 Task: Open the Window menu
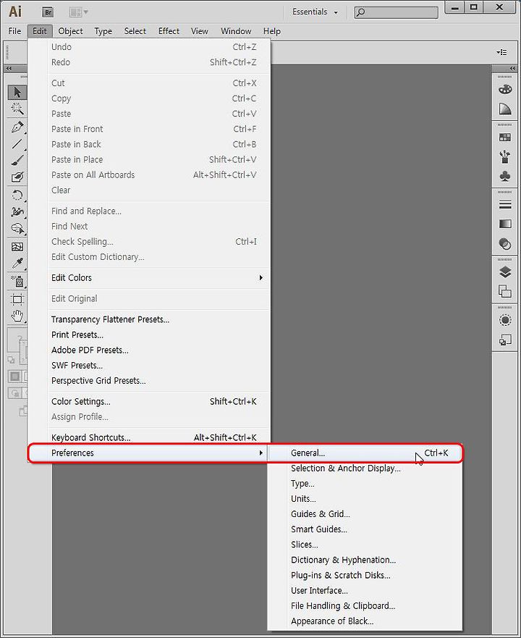tap(236, 31)
